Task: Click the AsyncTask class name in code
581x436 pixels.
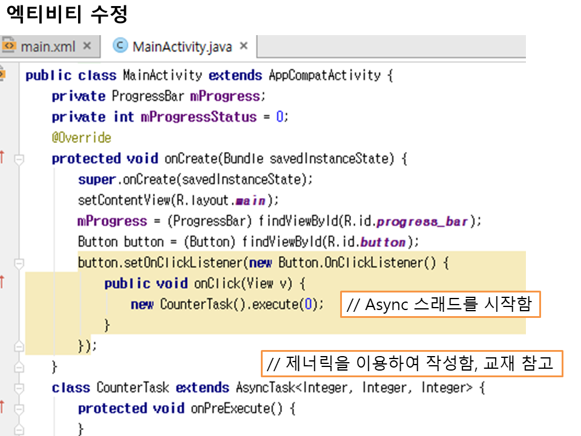Action: 263,388
